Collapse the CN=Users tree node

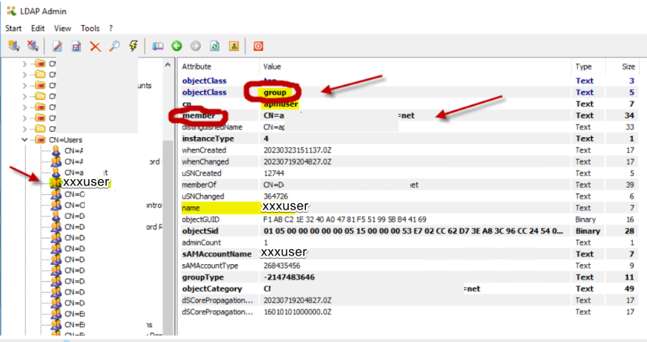tap(25, 139)
